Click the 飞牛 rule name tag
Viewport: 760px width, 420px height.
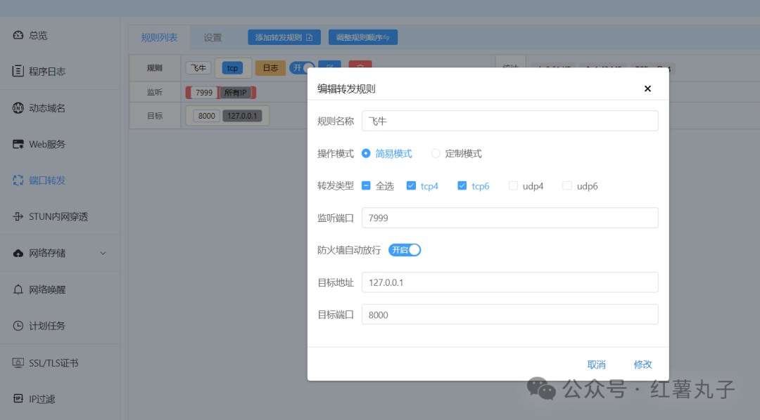pyautogui.click(x=198, y=67)
